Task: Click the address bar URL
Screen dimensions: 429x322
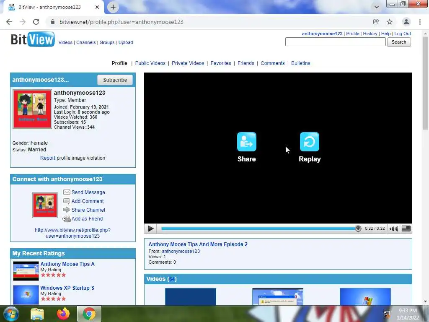Action: 121,22
